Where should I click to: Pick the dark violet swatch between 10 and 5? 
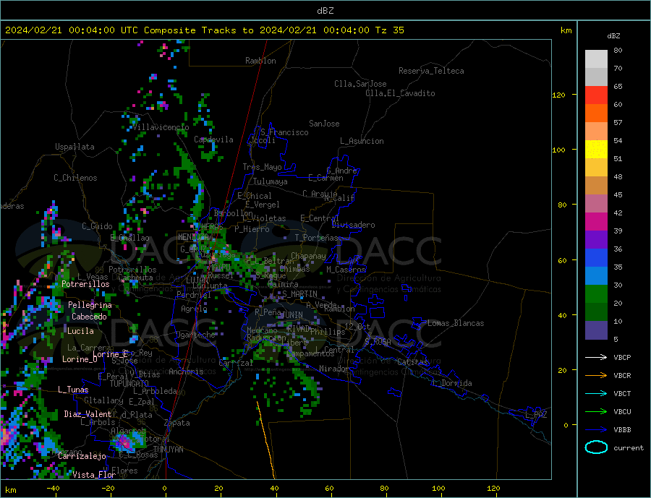pyautogui.click(x=596, y=330)
